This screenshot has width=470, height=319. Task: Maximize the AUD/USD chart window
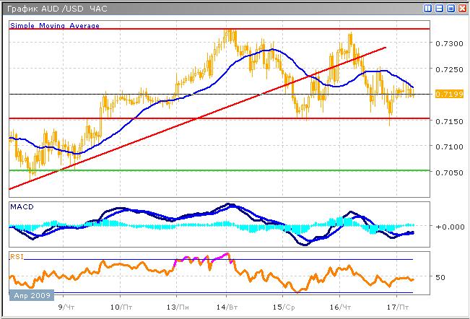(x=450, y=9)
